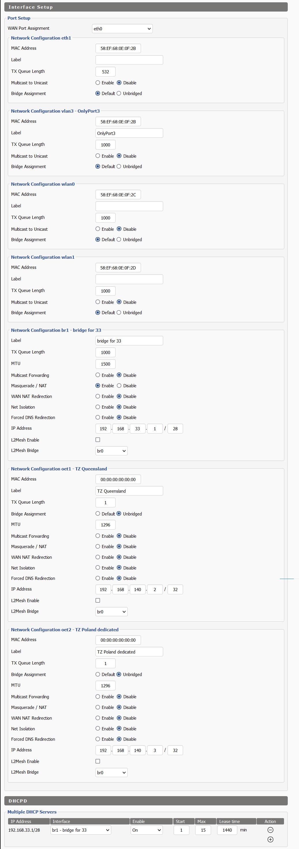This screenshot has width=299, height=849.
Task: Set vlan3 Bridge Assignment to Unbridged
Action: [119, 166]
